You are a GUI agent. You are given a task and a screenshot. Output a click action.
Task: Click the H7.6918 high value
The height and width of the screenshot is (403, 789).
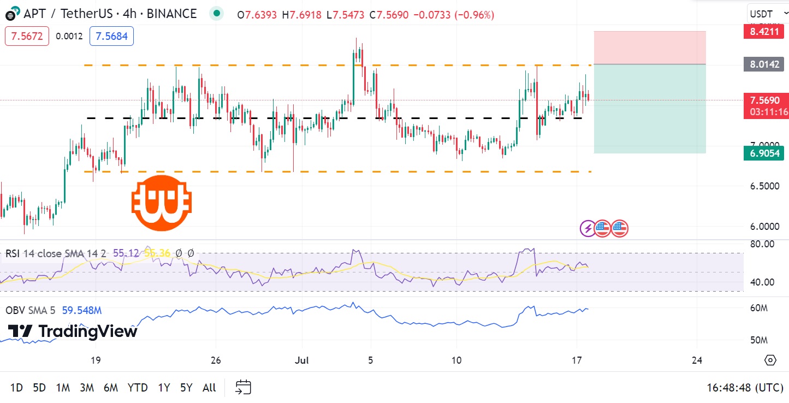pos(302,15)
